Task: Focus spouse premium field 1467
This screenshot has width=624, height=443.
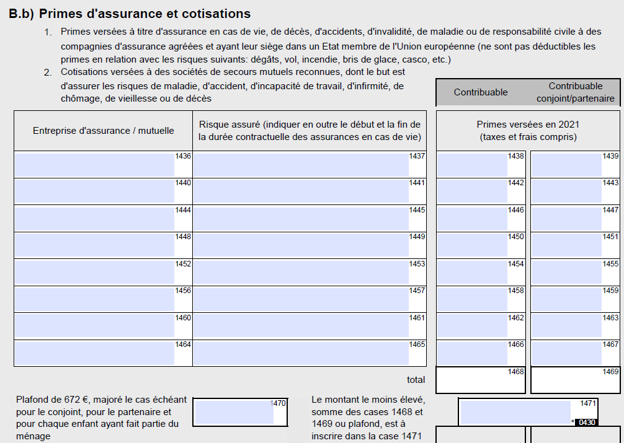Action: click(x=567, y=353)
